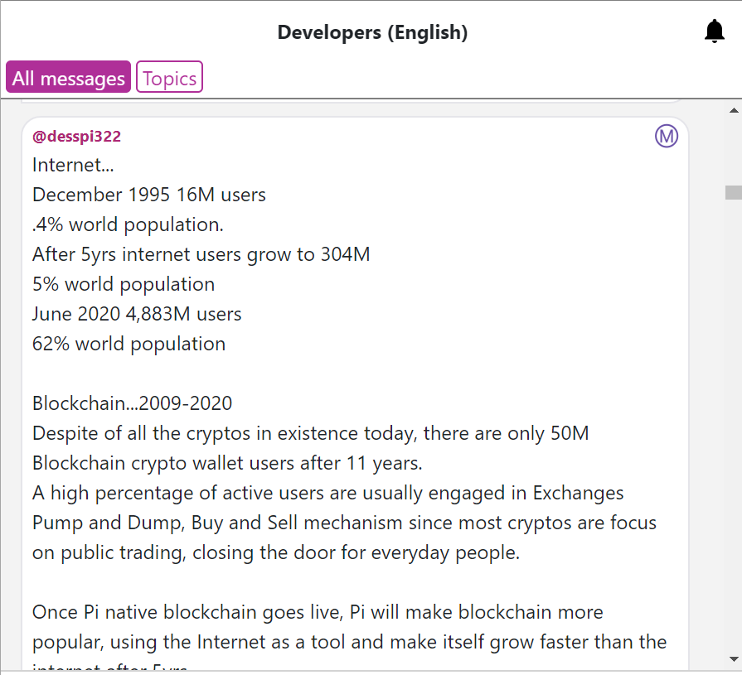
Task: Click the scrollbar down arrow
Action: pyautogui.click(x=733, y=659)
